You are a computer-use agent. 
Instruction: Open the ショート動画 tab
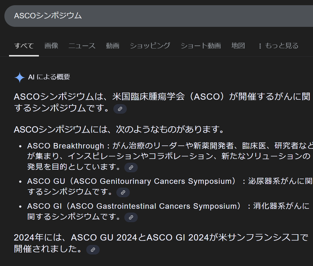200,46
